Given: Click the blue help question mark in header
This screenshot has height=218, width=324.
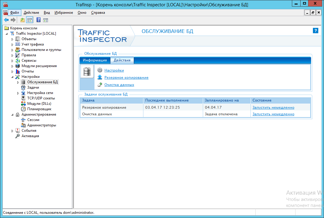Looking at the screenshot, I should [315, 31].
